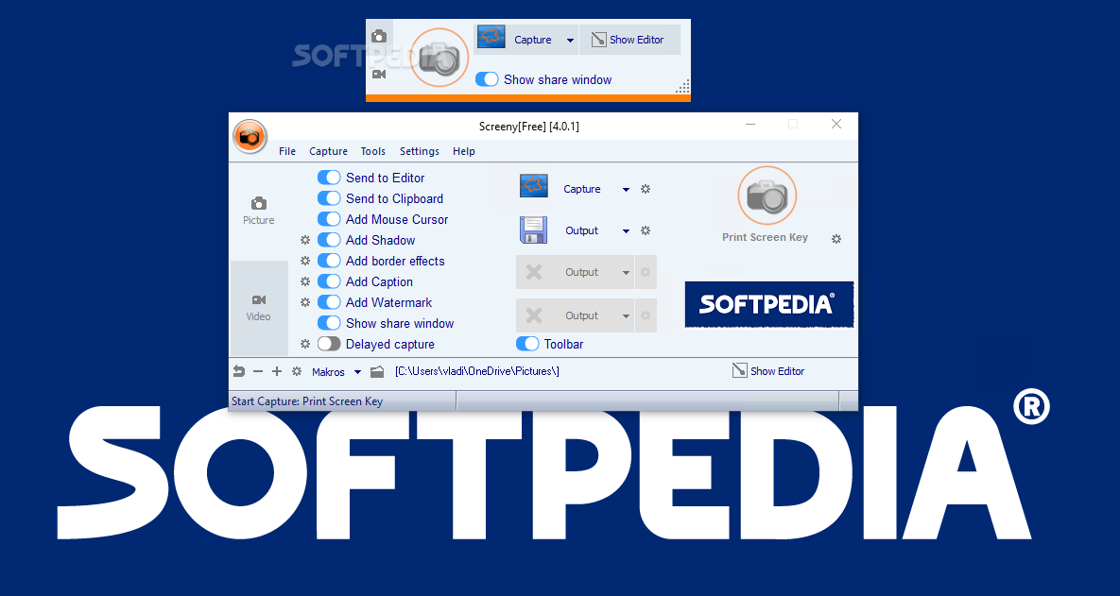The width and height of the screenshot is (1120, 596).
Task: Toggle Add Shadow switch
Action: pyautogui.click(x=329, y=239)
